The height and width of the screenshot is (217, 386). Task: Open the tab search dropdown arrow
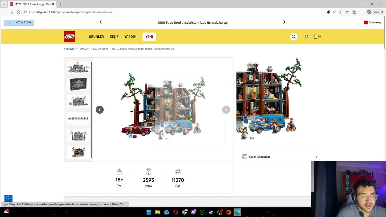point(4,4)
